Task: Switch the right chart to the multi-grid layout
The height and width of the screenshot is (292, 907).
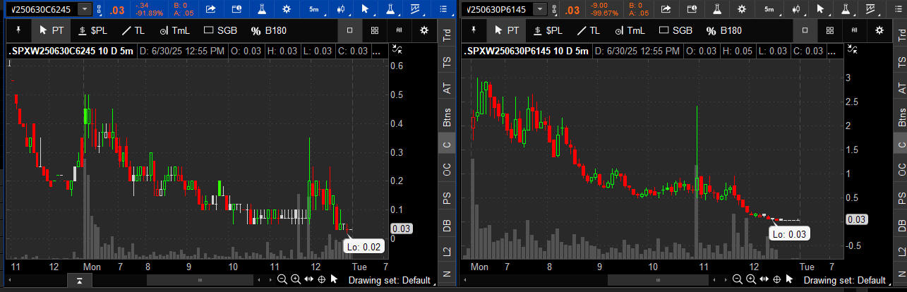Action: pos(829,30)
